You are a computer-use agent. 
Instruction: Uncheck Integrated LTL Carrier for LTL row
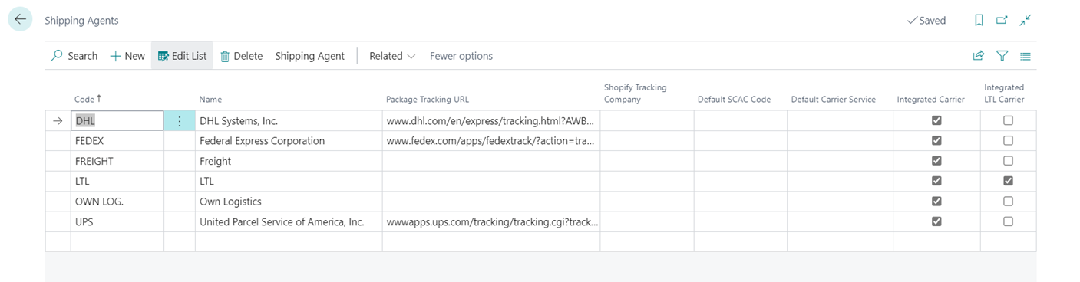pyautogui.click(x=1008, y=181)
